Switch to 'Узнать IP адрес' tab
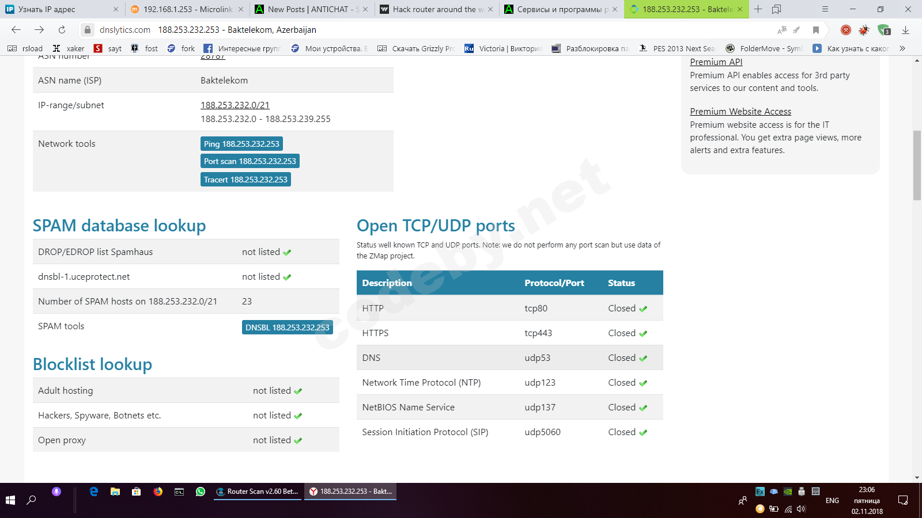 point(62,9)
